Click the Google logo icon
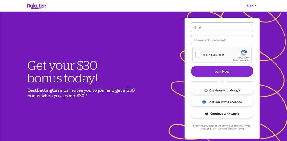The height and width of the screenshot is (141, 287). pyautogui.click(x=206, y=90)
